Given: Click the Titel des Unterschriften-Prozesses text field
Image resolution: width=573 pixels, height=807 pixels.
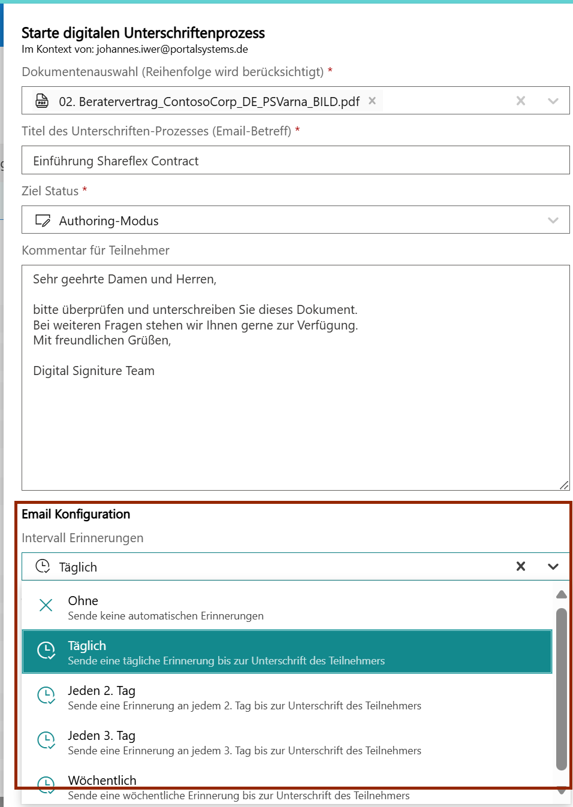Looking at the screenshot, I should coord(295,161).
